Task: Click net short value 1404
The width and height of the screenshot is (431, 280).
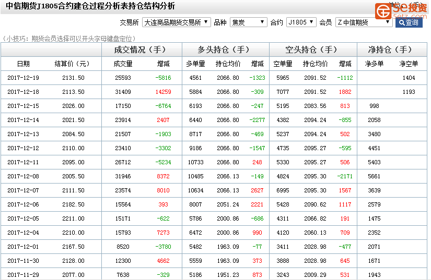Action: coord(409,78)
